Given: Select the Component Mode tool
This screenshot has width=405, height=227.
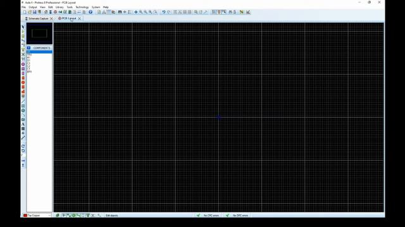Looking at the screenshot, I should point(23,32).
